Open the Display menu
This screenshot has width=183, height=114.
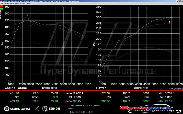click(x=6, y=4)
